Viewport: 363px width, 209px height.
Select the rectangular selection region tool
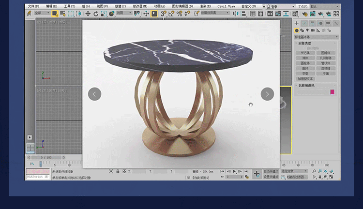pyautogui.click(x=71, y=14)
